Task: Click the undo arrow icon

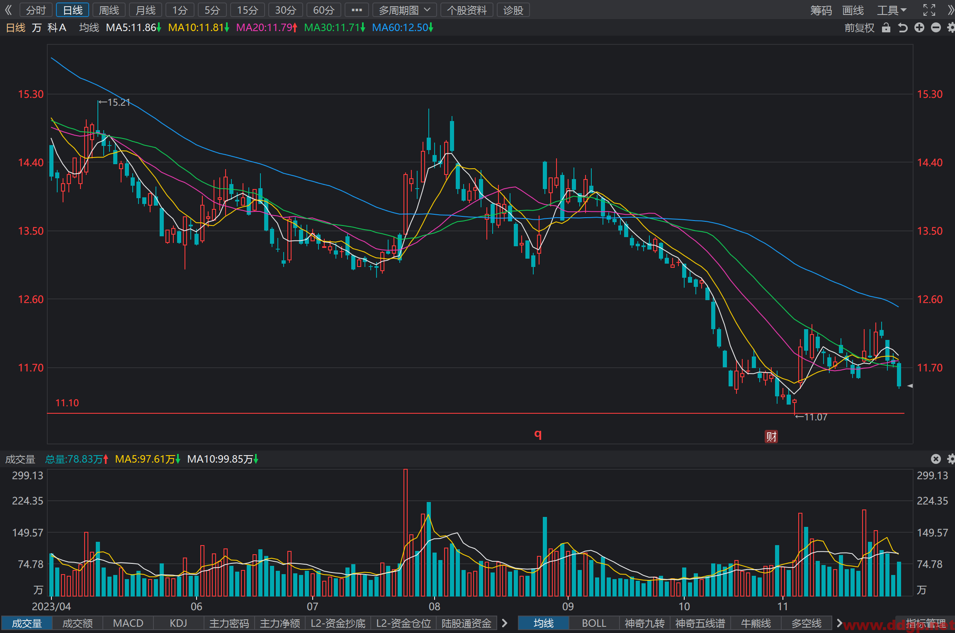Action: [903, 28]
